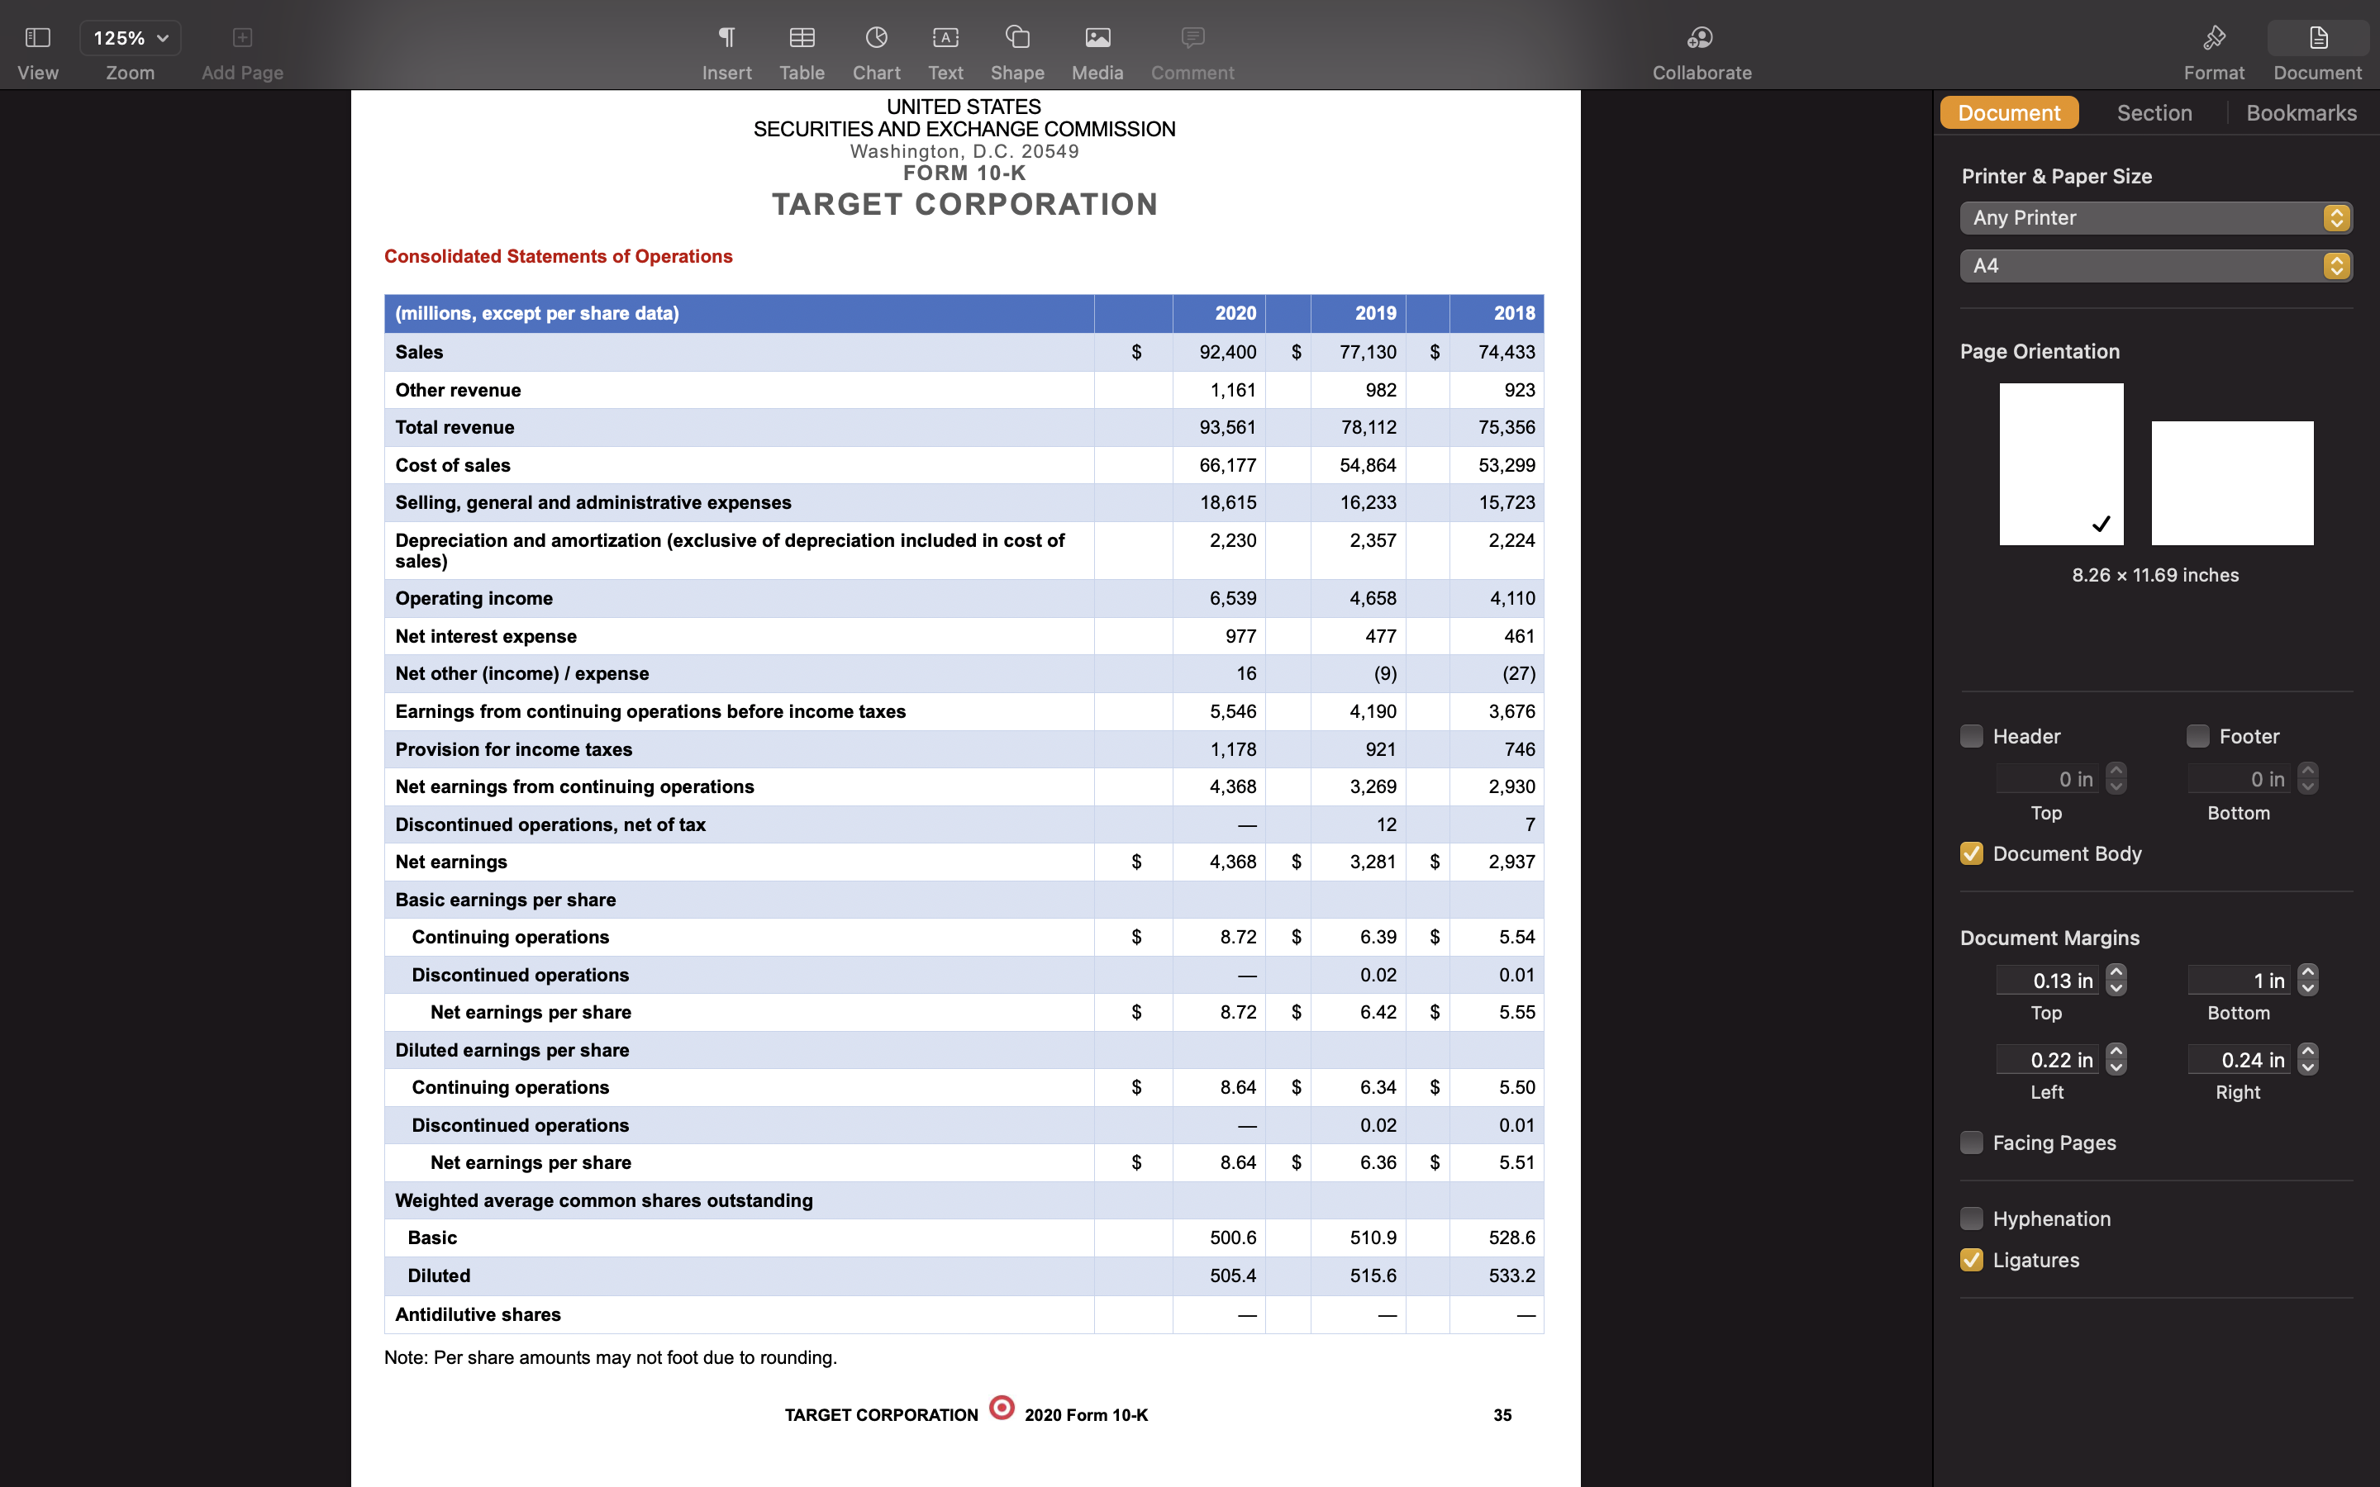The width and height of the screenshot is (2380, 1487).
Task: Open the Any Printer dropdown
Action: (x=2154, y=217)
